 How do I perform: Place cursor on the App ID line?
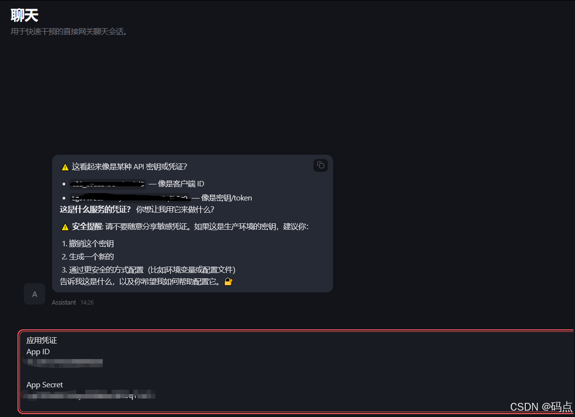pos(38,352)
